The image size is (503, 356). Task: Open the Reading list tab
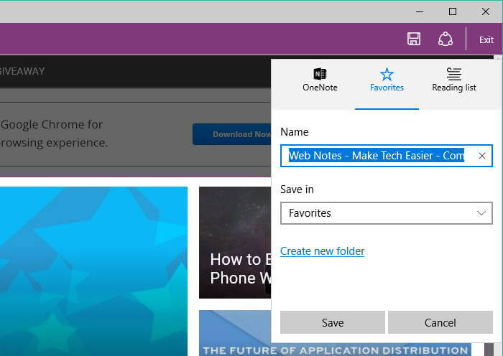[x=454, y=80]
